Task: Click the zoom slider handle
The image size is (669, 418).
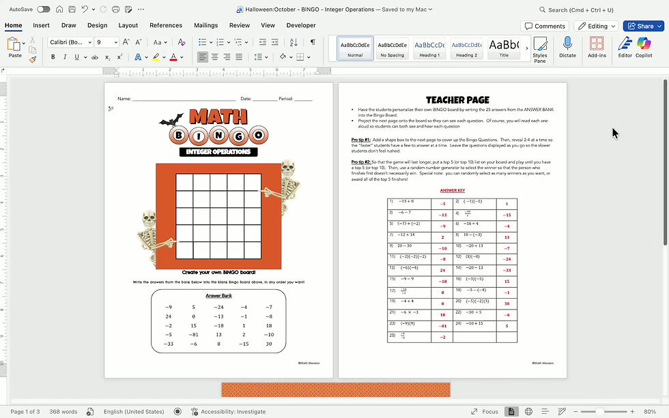Action: click(x=600, y=412)
